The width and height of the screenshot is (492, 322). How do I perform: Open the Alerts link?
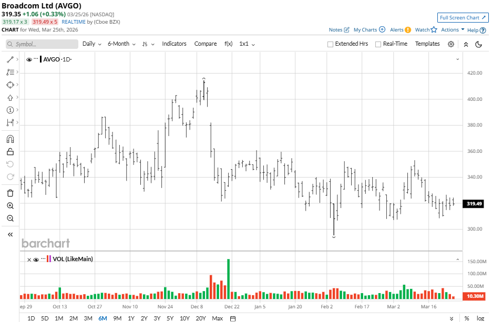click(x=397, y=30)
